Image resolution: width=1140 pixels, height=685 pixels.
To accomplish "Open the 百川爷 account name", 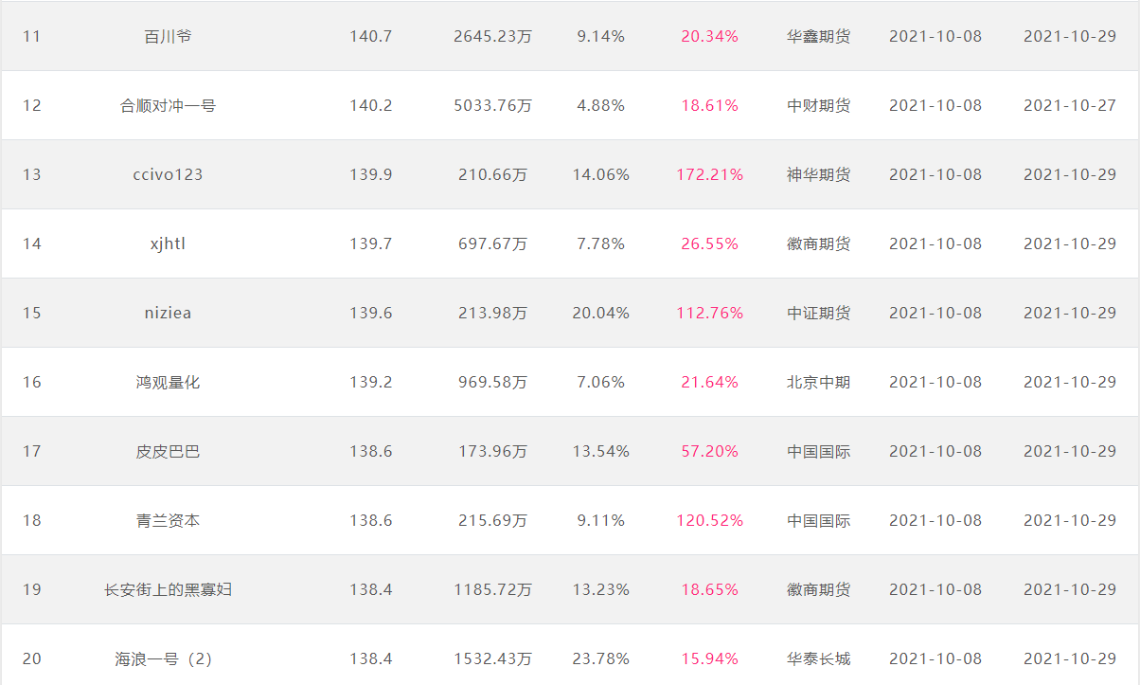I will point(168,37).
